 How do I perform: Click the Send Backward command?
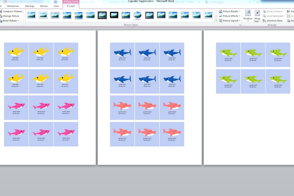(x=274, y=16)
